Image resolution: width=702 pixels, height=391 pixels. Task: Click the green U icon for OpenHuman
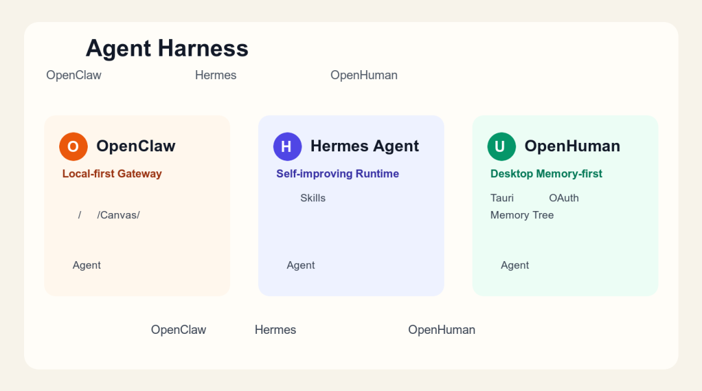point(501,146)
